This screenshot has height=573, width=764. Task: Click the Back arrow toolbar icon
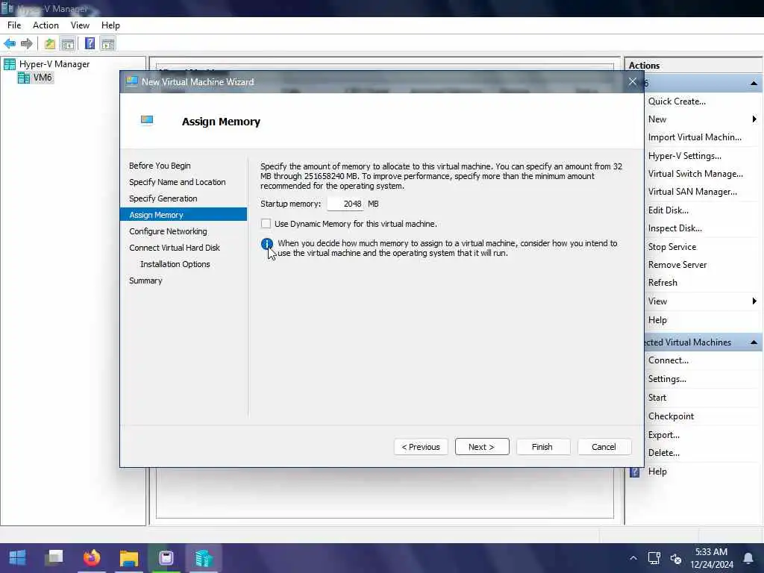(x=10, y=44)
